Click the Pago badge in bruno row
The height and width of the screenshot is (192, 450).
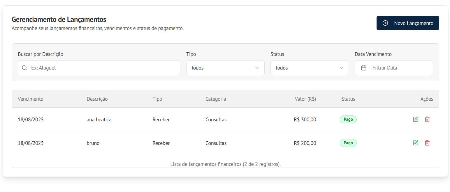click(x=348, y=143)
